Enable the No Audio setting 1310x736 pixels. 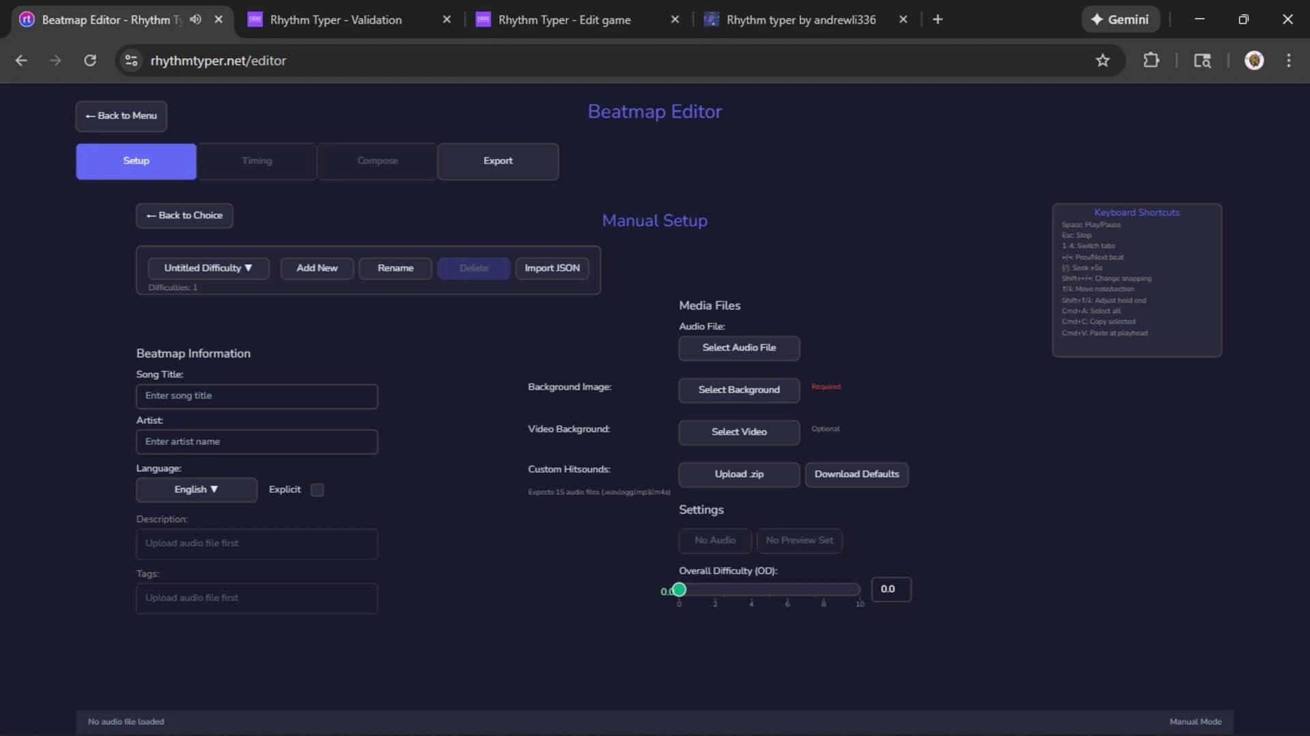coord(714,540)
